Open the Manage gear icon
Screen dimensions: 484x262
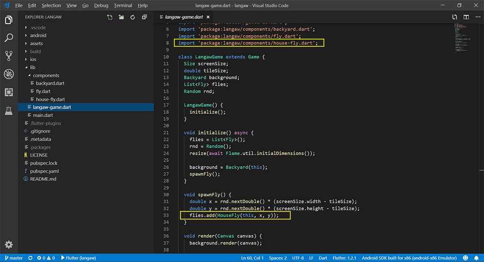[9, 245]
